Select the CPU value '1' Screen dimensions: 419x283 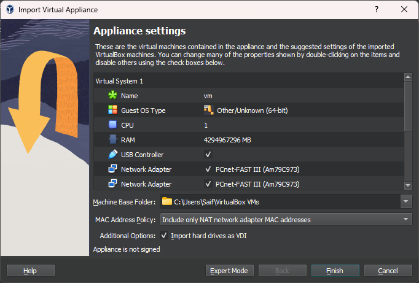206,125
